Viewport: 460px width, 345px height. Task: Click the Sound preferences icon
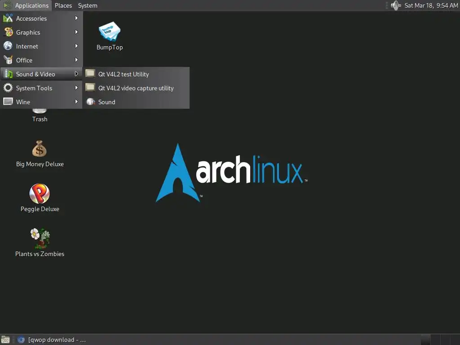(90, 102)
